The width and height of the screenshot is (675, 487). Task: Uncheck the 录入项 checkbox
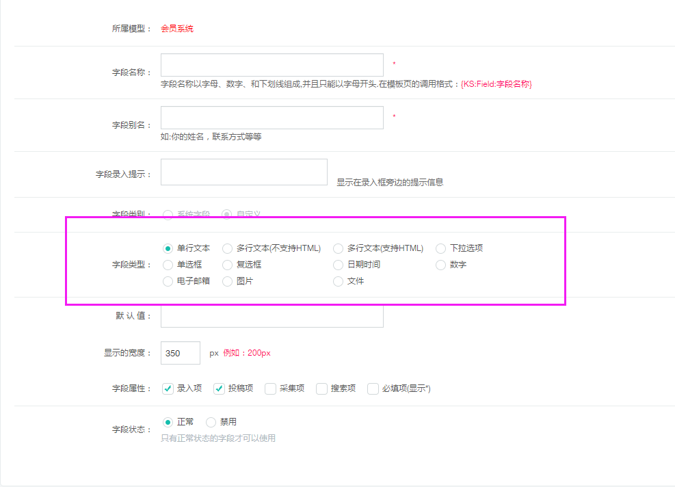[x=168, y=389]
